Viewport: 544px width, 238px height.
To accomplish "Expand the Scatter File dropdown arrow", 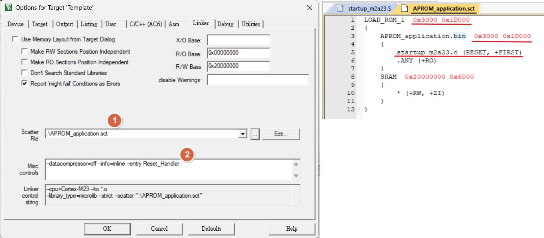I will click(x=243, y=134).
